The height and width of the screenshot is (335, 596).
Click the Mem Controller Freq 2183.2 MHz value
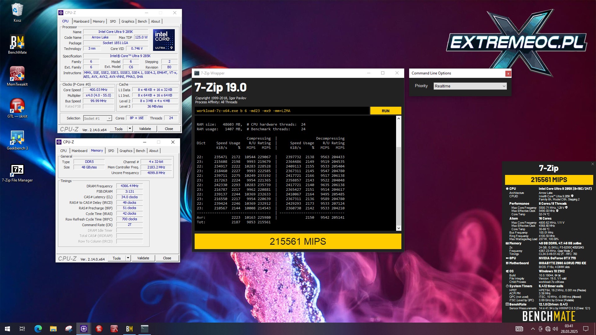156,167
